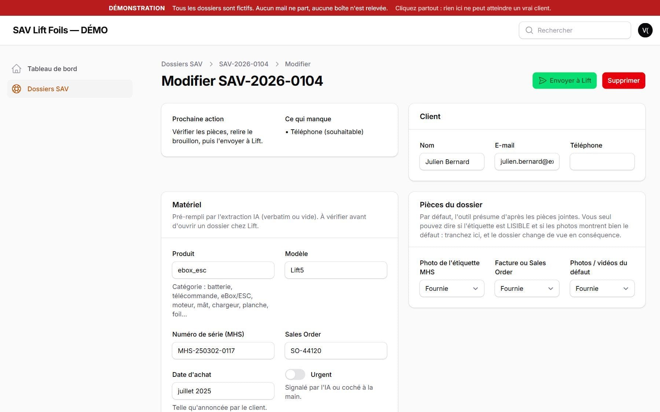Click the Modèle field with Lift5
The image size is (660, 412).
pyautogui.click(x=336, y=270)
